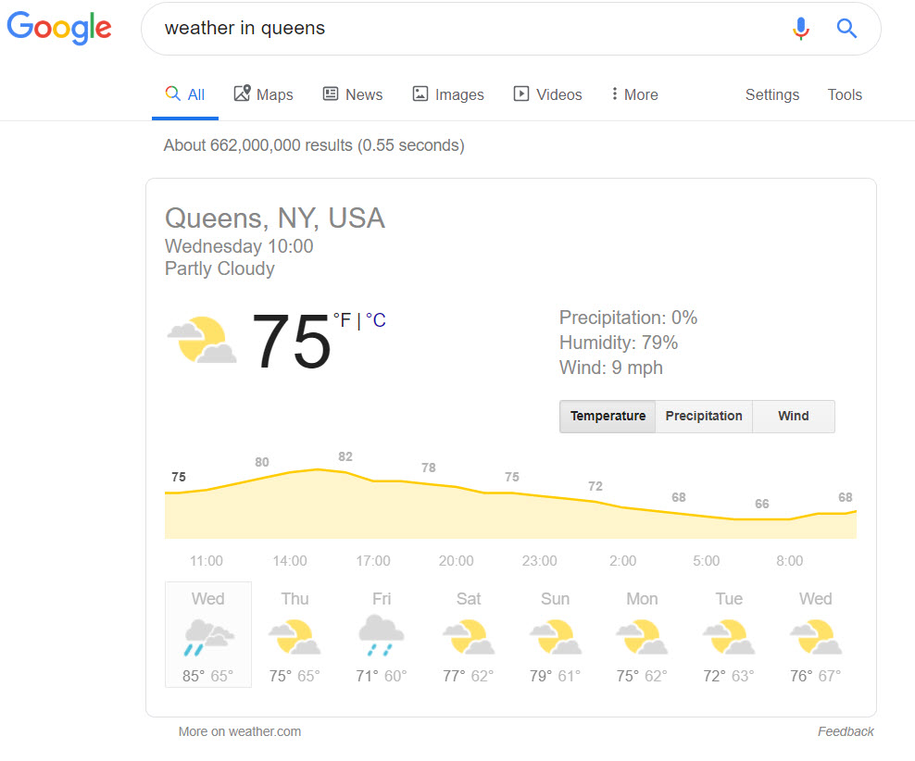The width and height of the screenshot is (915, 761).
Task: Select Monday's forecast weather icon
Action: pyautogui.click(x=642, y=637)
